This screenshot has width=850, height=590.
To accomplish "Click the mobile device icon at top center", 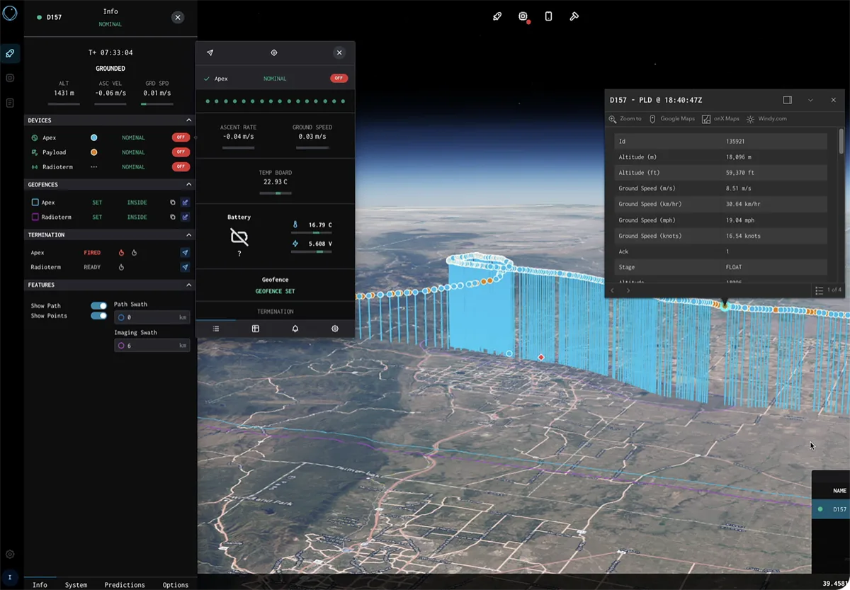I will [548, 16].
